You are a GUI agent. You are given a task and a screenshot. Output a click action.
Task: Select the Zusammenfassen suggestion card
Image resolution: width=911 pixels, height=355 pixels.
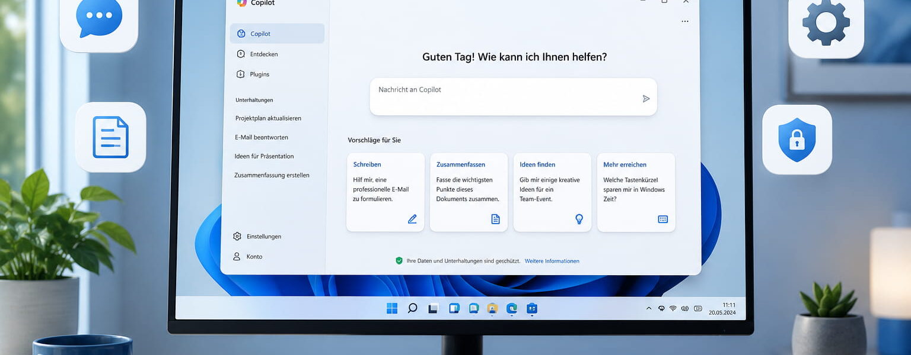[x=469, y=192]
